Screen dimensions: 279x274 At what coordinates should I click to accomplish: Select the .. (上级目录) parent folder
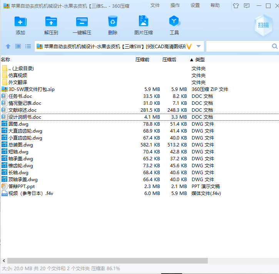point(21,69)
